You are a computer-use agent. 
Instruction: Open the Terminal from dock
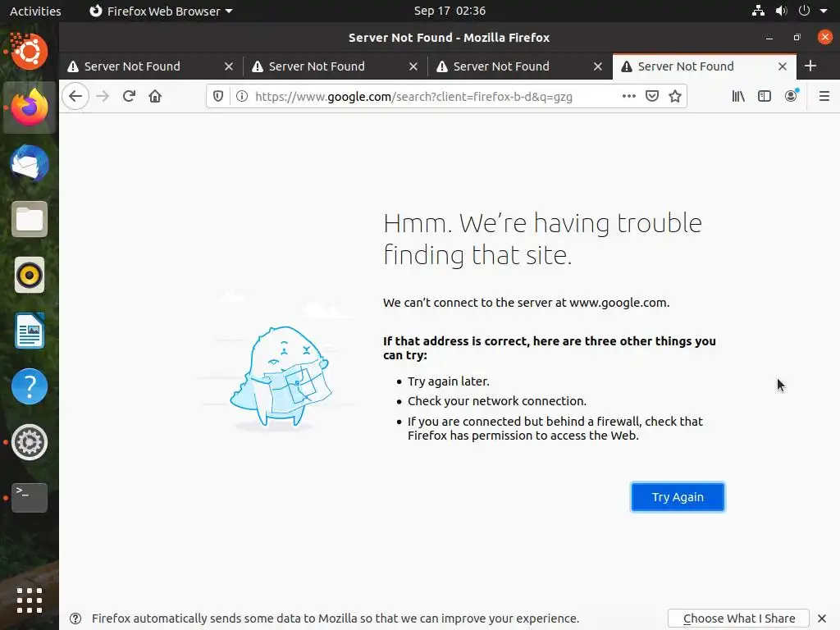tap(30, 498)
